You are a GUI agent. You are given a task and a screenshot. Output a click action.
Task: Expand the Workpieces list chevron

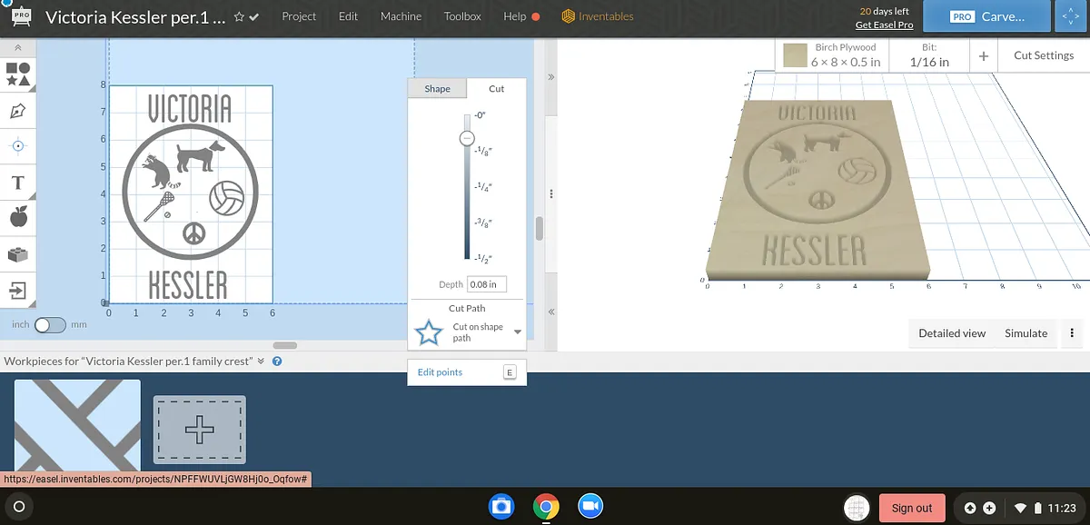tap(262, 361)
